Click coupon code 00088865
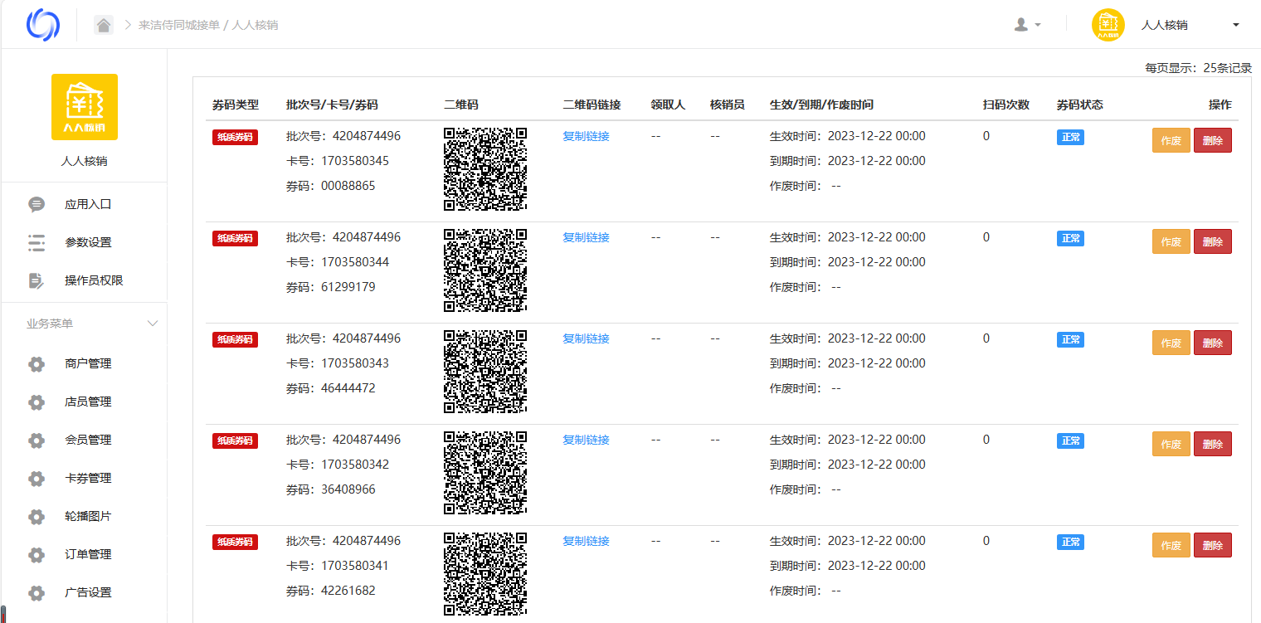 (348, 186)
